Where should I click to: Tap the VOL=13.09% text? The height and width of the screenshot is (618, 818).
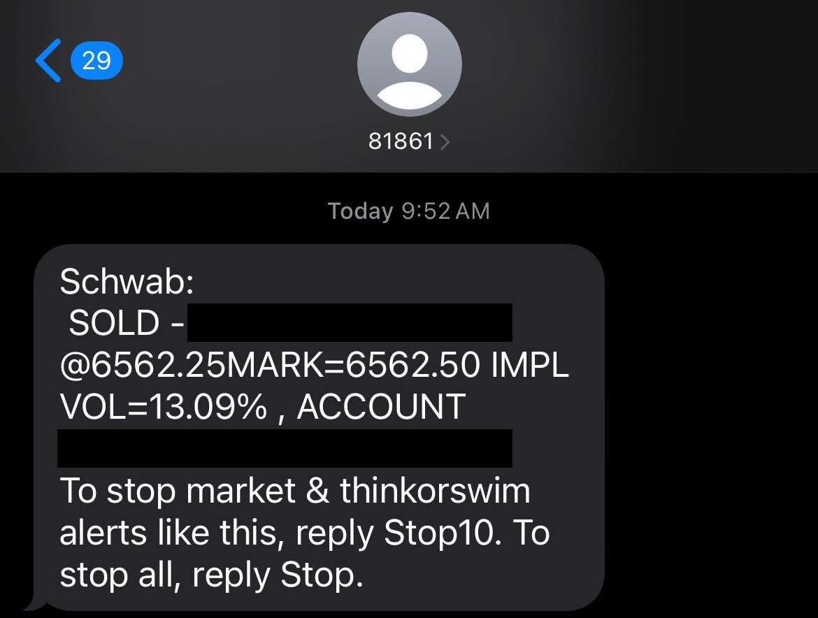tap(164, 407)
